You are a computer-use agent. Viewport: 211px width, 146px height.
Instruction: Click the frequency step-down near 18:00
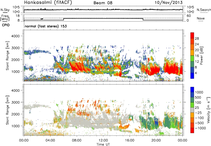pos(143,19)
